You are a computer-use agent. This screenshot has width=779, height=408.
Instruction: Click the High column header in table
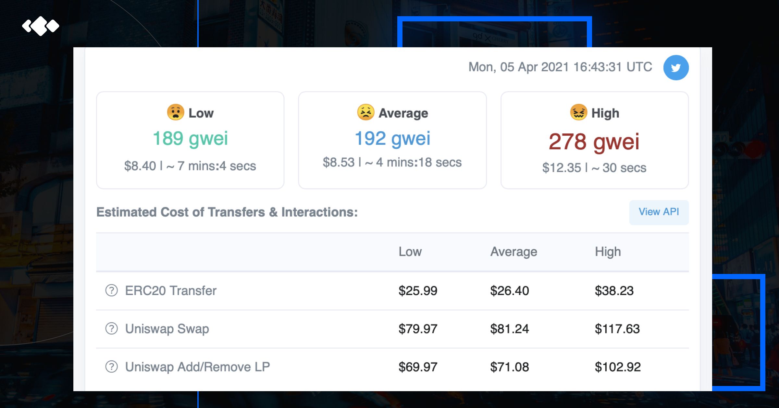(x=608, y=252)
